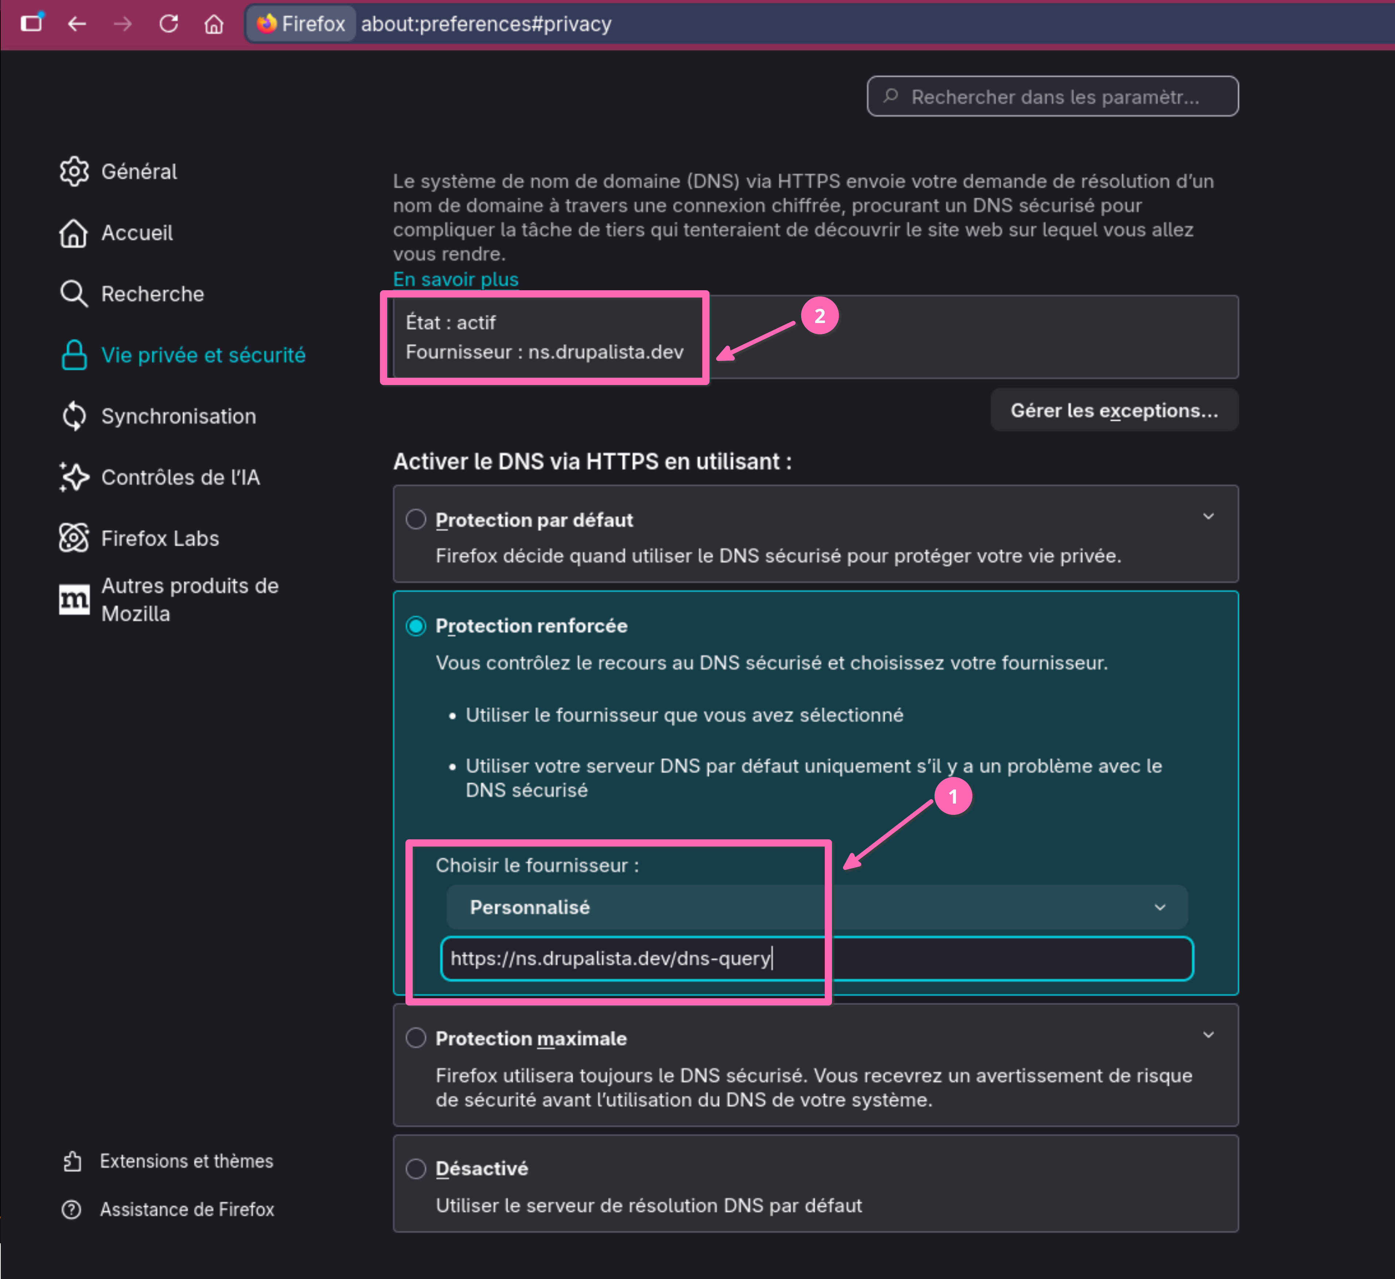The image size is (1395, 1279).
Task: Open the sidebar toggle icon in toolbar
Action: click(32, 23)
